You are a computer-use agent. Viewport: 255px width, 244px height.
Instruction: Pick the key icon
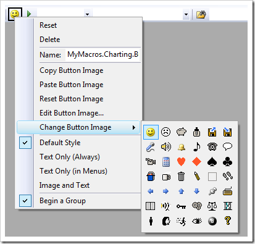click(182, 206)
